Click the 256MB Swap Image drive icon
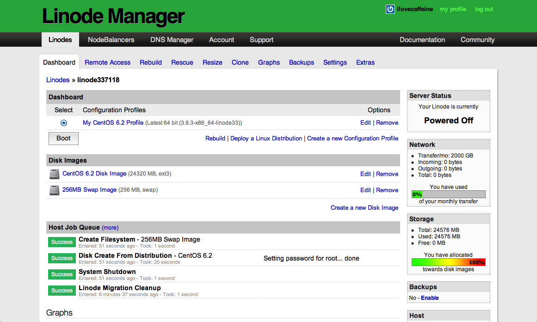This screenshot has height=322, width=537. 54,190
